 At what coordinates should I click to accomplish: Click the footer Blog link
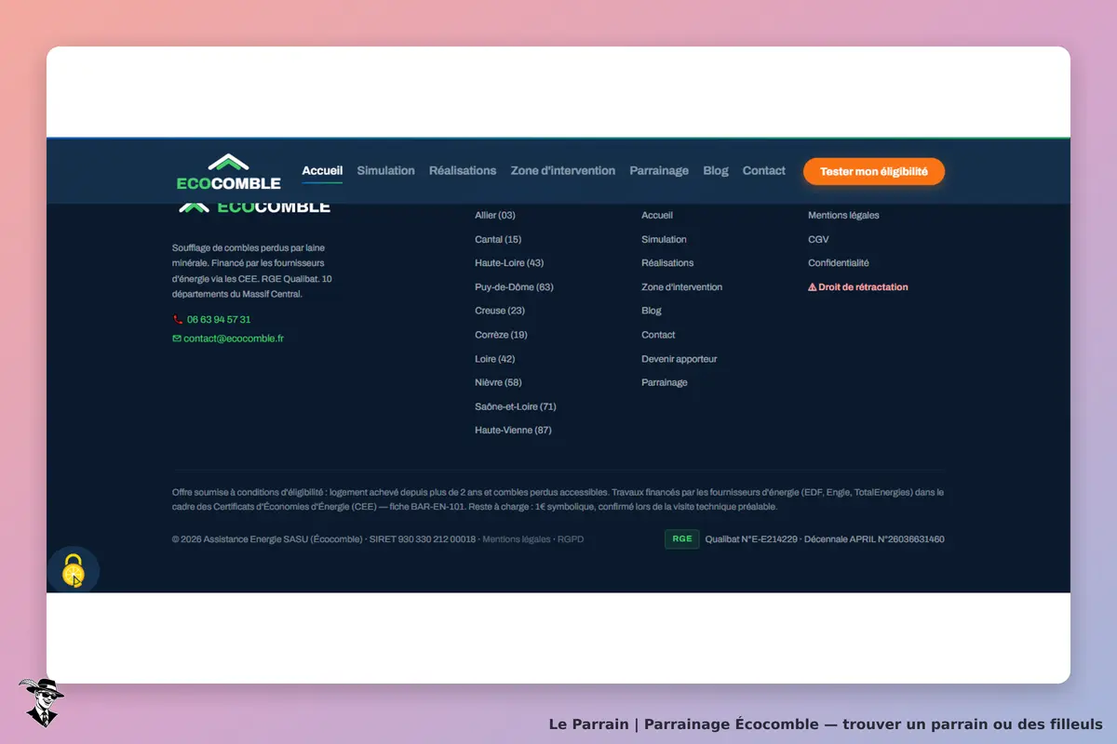pos(652,311)
